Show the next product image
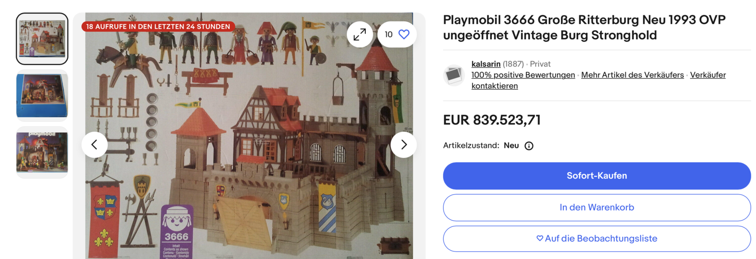 (404, 145)
